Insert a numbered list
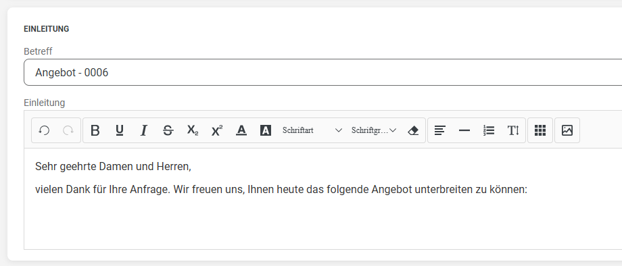The height and width of the screenshot is (266, 622). (x=489, y=130)
